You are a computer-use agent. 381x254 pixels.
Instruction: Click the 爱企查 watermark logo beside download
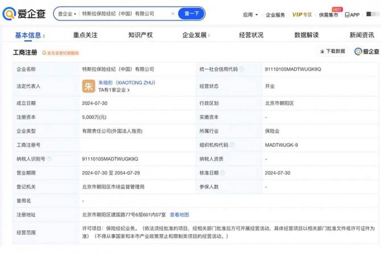366,52
